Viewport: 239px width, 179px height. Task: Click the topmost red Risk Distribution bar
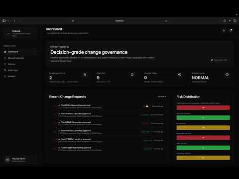tap(203, 108)
